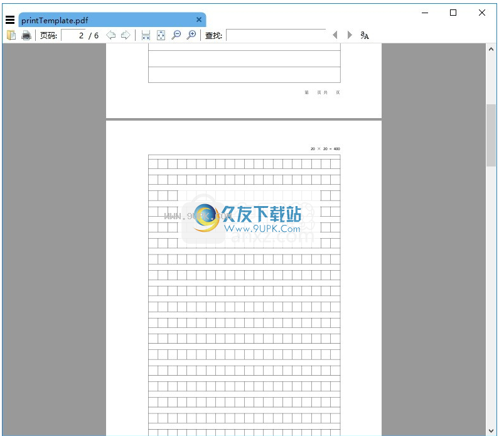
Task: Click the find text input field
Action: point(276,35)
